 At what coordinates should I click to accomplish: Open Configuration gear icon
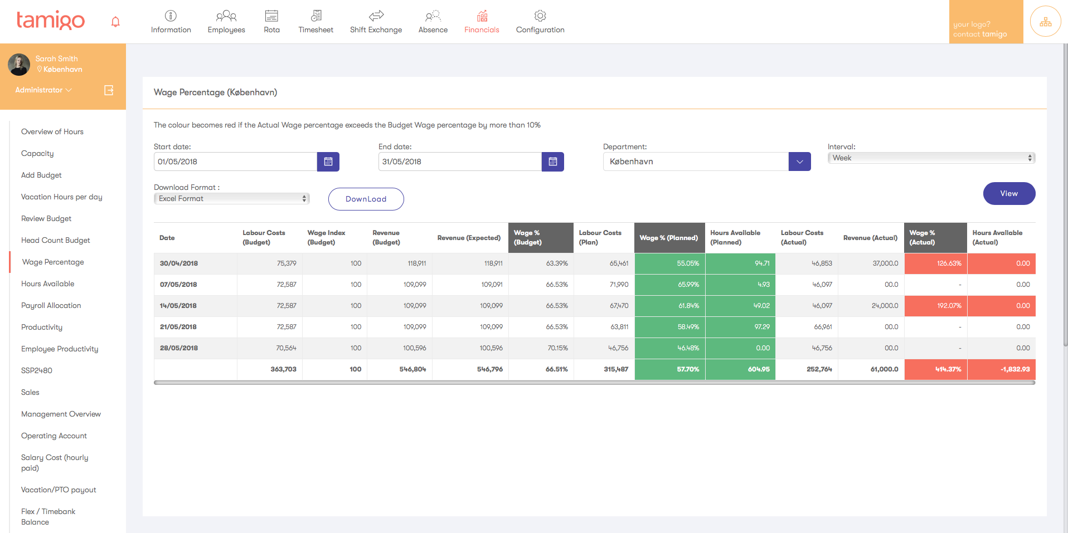pos(540,16)
